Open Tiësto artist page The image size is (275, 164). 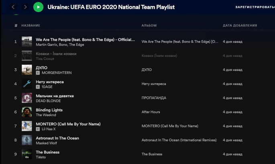point(41,157)
